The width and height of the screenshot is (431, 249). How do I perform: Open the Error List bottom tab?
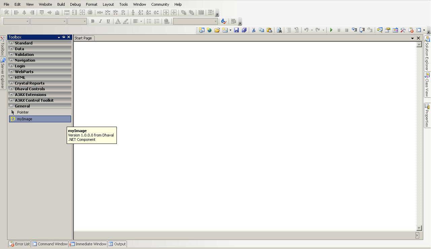[20, 244]
